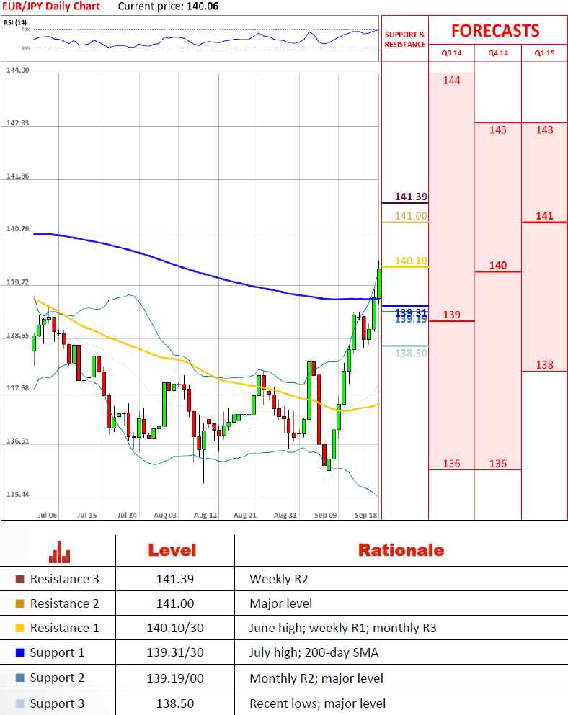The height and width of the screenshot is (715, 568).
Task: Click the 'FORECASTS' heading
Action: [495, 31]
